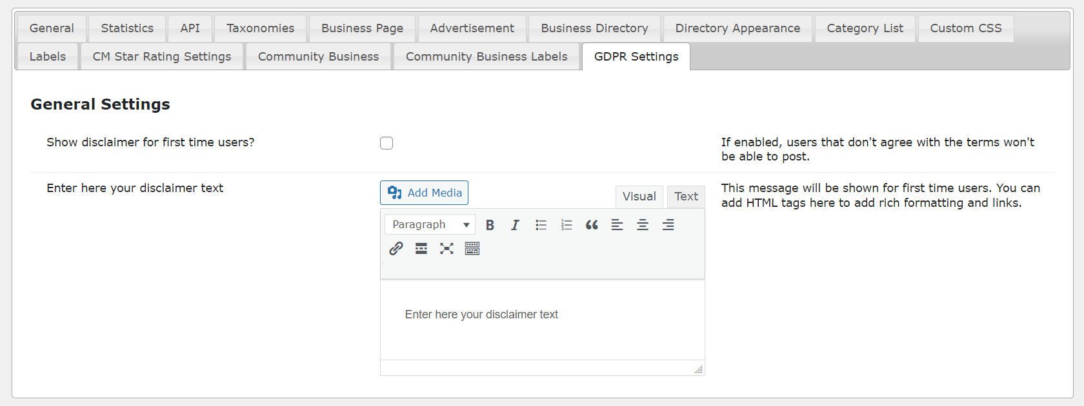Apply blockquote formatting

(x=592, y=225)
